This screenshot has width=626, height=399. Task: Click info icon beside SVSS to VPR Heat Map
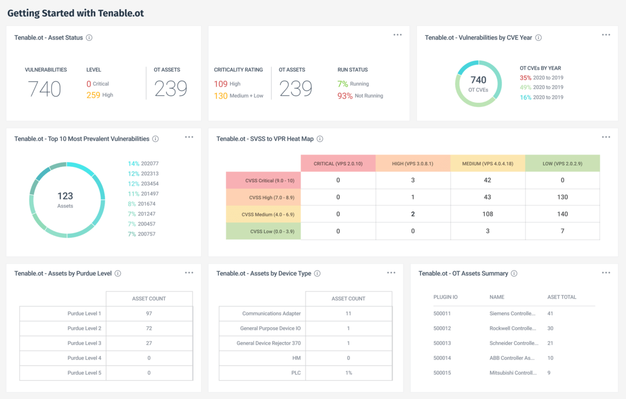pos(320,139)
